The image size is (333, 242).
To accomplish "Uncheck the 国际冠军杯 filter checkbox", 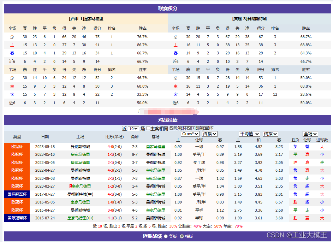I will coord(189,128).
